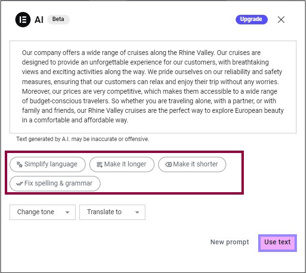The width and height of the screenshot is (306, 273).
Task: Apply Fix spelling & grammar
Action: (x=55, y=184)
